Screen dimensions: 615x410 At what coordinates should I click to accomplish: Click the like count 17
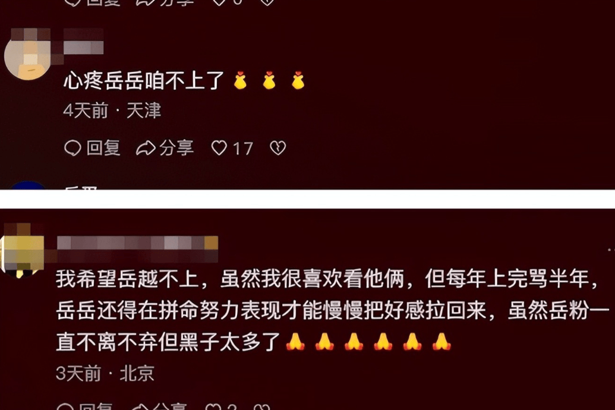(x=242, y=149)
